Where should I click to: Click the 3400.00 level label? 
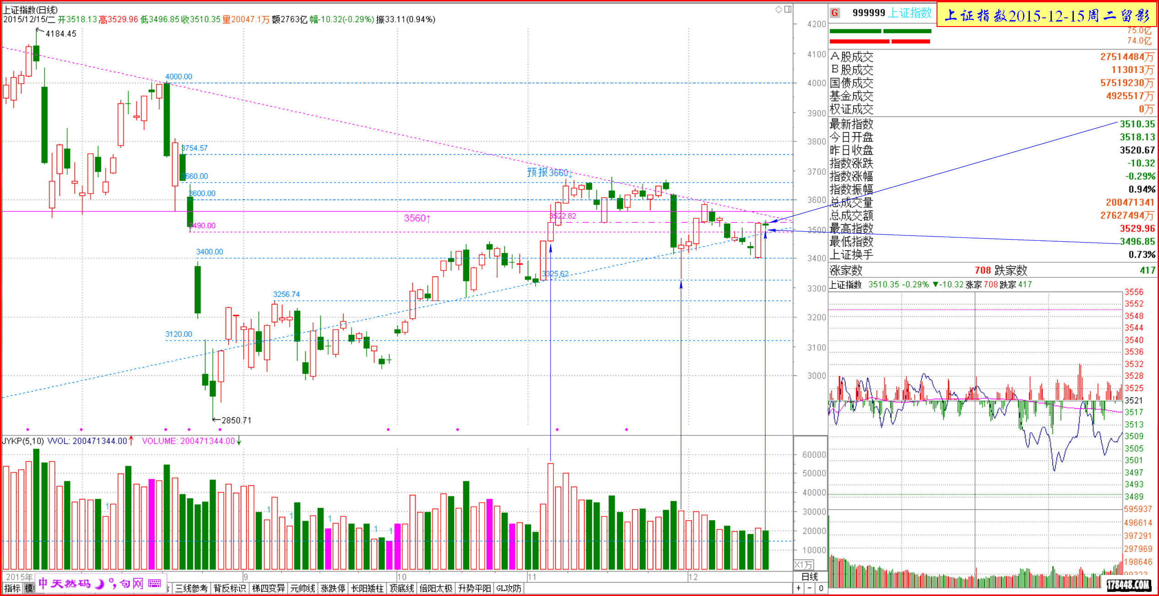209,252
